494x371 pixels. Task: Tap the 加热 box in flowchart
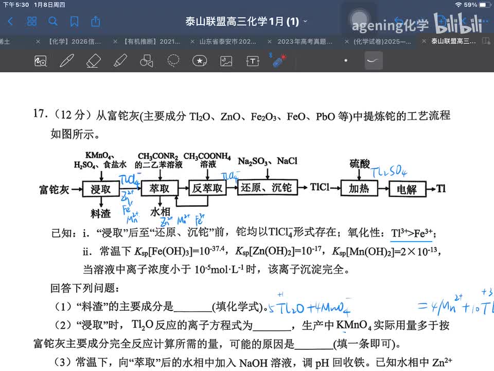tap(359, 189)
